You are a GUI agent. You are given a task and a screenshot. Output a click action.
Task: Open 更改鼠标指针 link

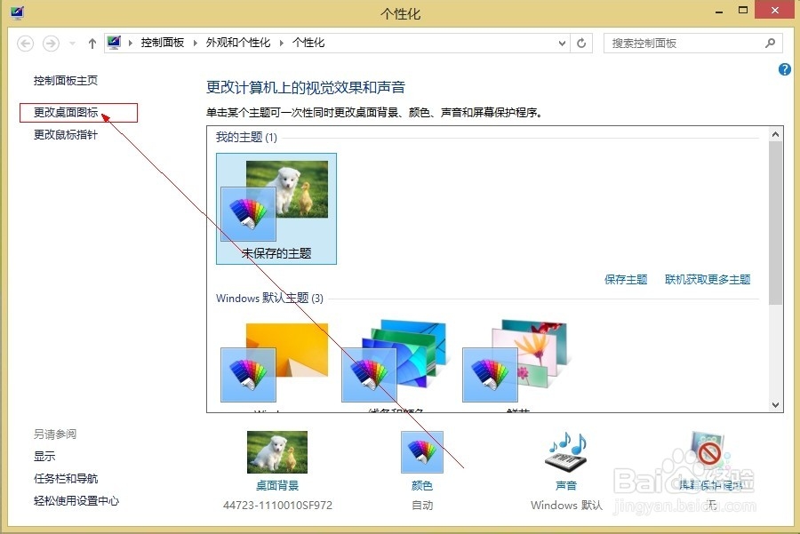coord(65,135)
